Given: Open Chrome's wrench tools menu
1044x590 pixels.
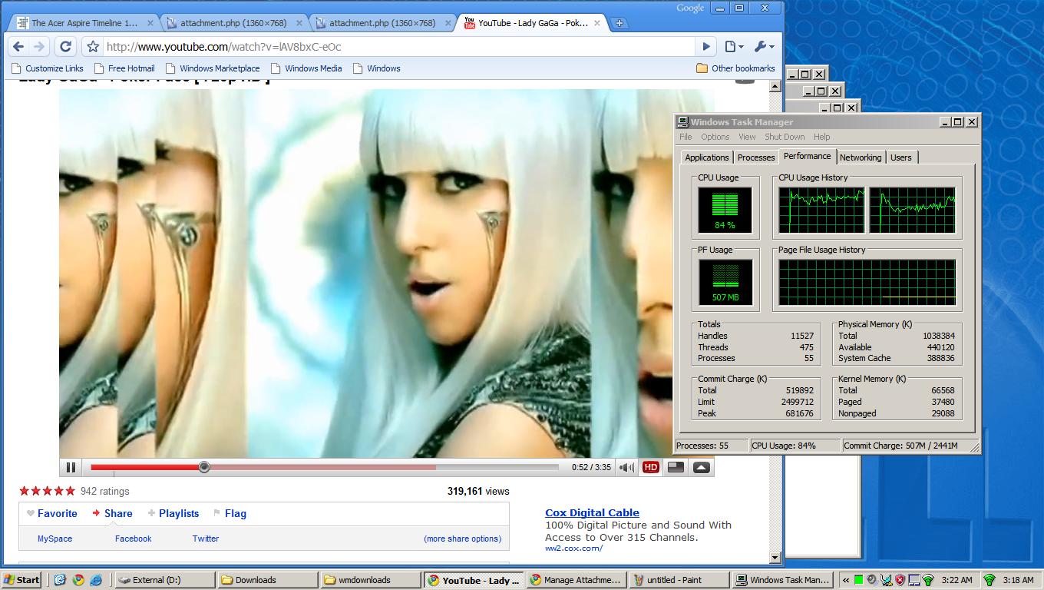Looking at the screenshot, I should 764,47.
